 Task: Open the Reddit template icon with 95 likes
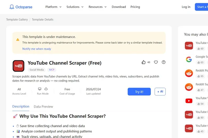coord(189,73)
